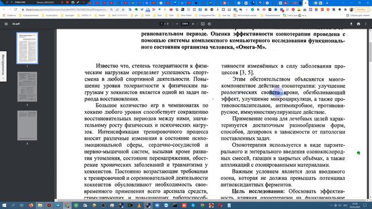Viewport: 372px width, 209px height.
Task: Open the green Evernote extension icon
Action: [136, 9]
